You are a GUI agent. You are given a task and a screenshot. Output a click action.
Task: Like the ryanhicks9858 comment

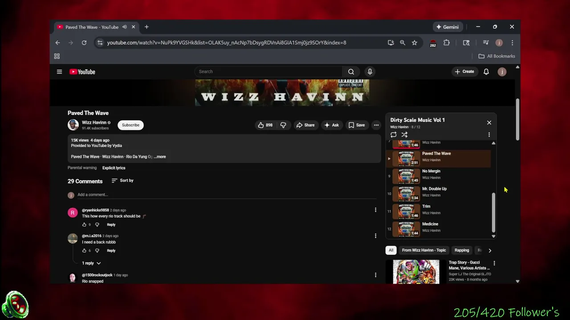point(84,224)
